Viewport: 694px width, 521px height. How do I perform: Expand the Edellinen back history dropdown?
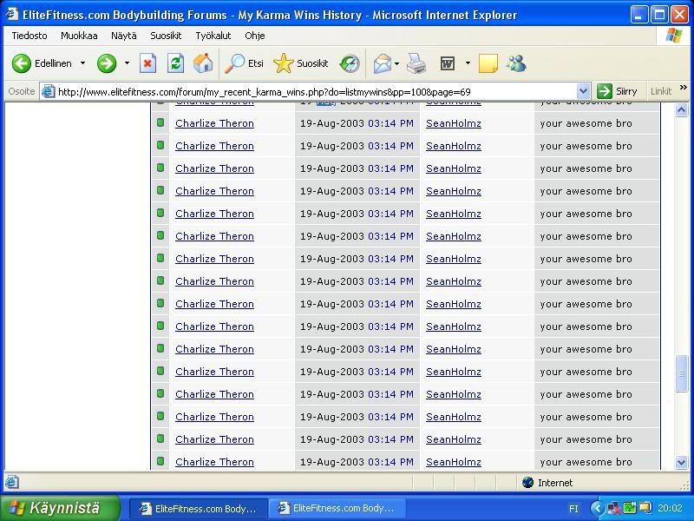[83, 63]
